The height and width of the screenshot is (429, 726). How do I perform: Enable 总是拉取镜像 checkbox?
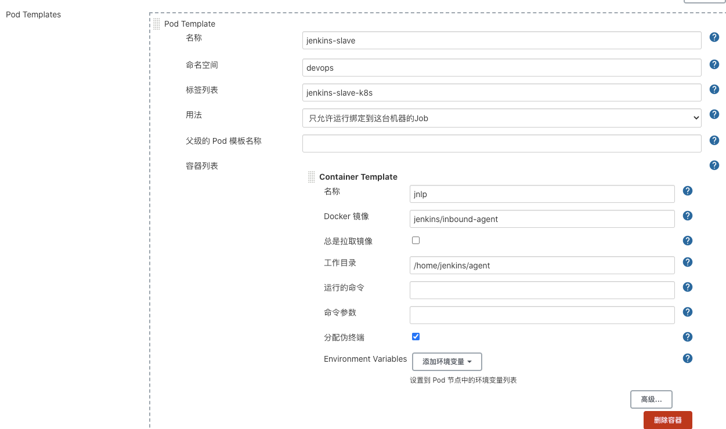point(416,240)
